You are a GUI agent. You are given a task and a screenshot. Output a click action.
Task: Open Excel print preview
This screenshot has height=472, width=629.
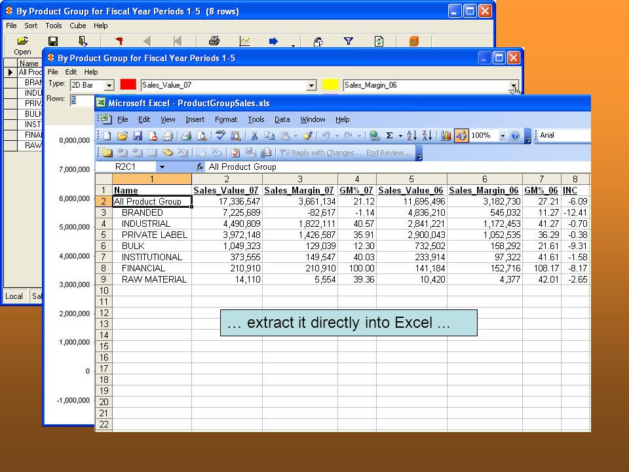[x=202, y=136]
